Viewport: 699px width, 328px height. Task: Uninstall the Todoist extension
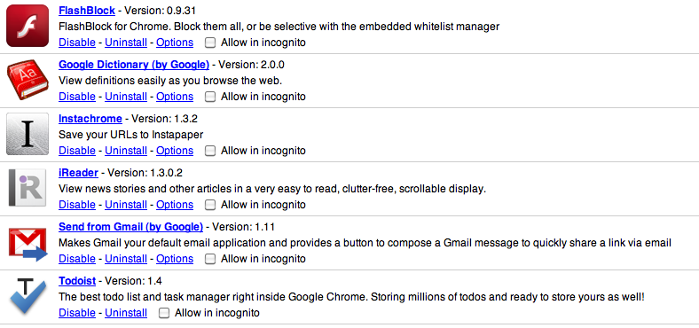tap(126, 313)
